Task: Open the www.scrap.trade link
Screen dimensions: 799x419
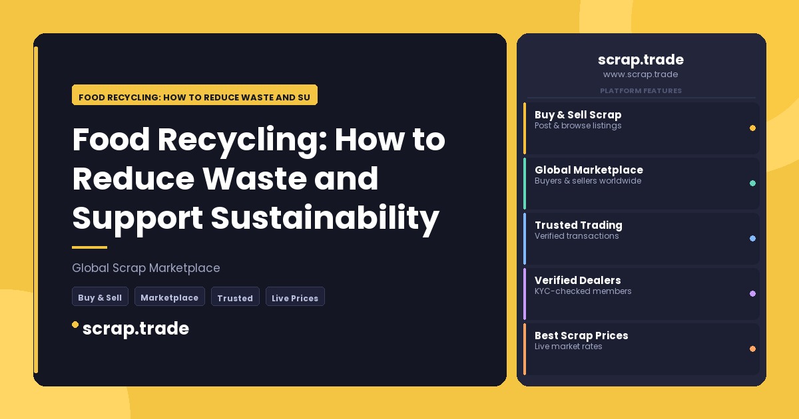Action: point(641,74)
